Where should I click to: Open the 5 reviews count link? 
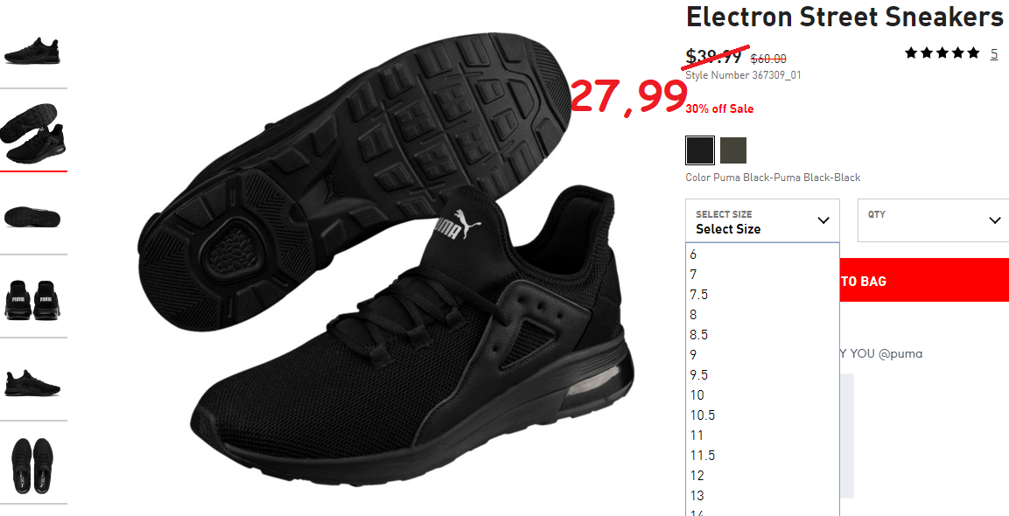pos(994,54)
